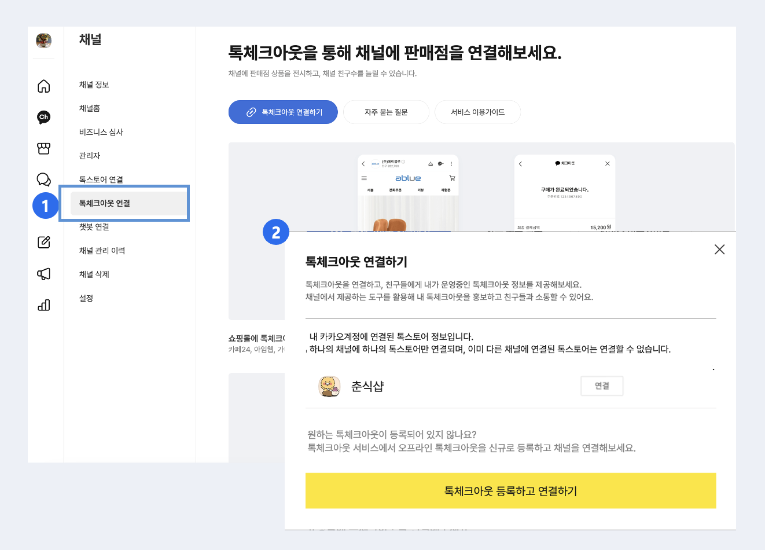Open 비즈니스 심사 menu item
The height and width of the screenshot is (550, 765).
(x=101, y=132)
